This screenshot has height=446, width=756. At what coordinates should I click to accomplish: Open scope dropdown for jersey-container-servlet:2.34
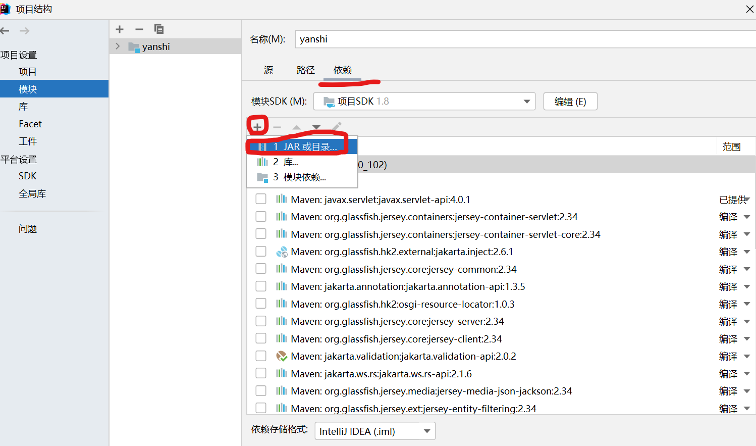click(747, 217)
